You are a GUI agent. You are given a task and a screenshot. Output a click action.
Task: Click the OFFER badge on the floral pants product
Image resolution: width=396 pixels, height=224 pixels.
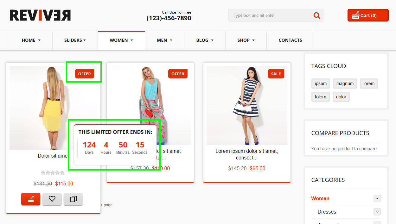point(178,74)
